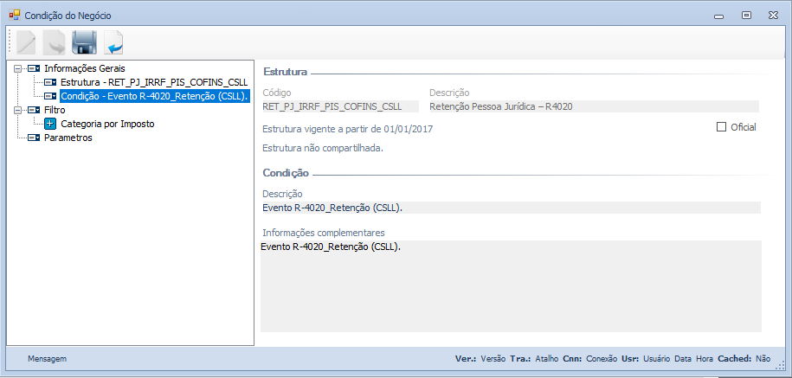This screenshot has height=378, width=792.
Task: Click the Hora status bar entry
Action: pos(705,359)
